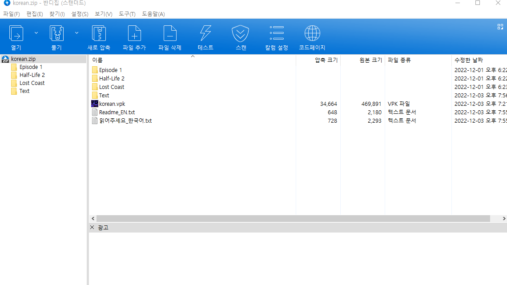
Task: Click the Half-Life 2 folder icon in the file list
Action: point(95,79)
